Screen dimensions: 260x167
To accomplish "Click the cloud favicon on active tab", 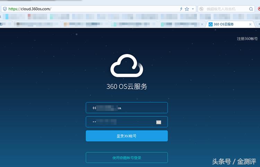I will 210,24.
